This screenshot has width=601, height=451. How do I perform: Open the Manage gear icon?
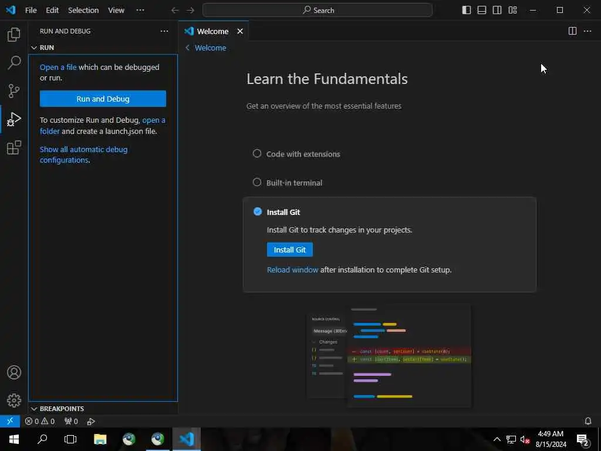[x=14, y=400]
